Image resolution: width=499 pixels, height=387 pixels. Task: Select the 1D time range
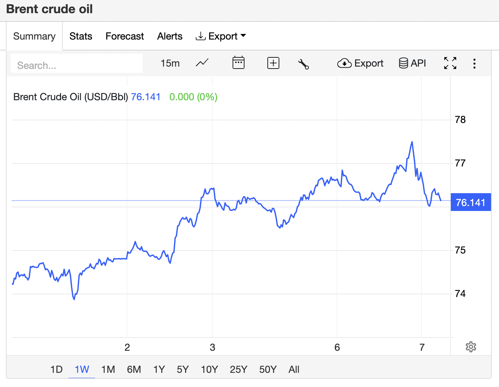coord(56,369)
